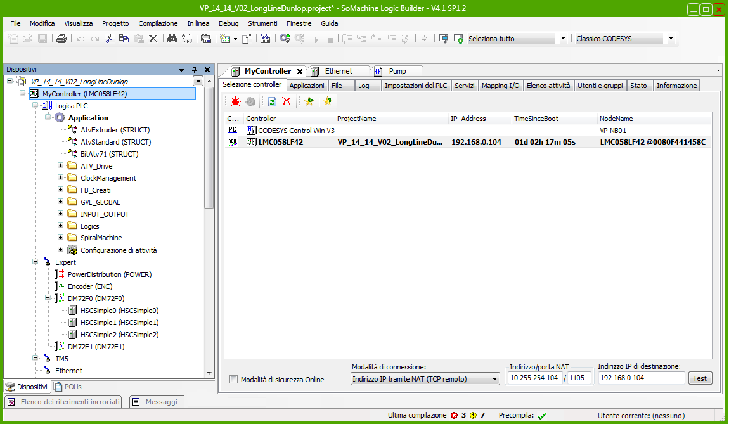This screenshot has height=424, width=729.
Task: Click the Dispositivi panel pin icon
Action: pos(195,70)
